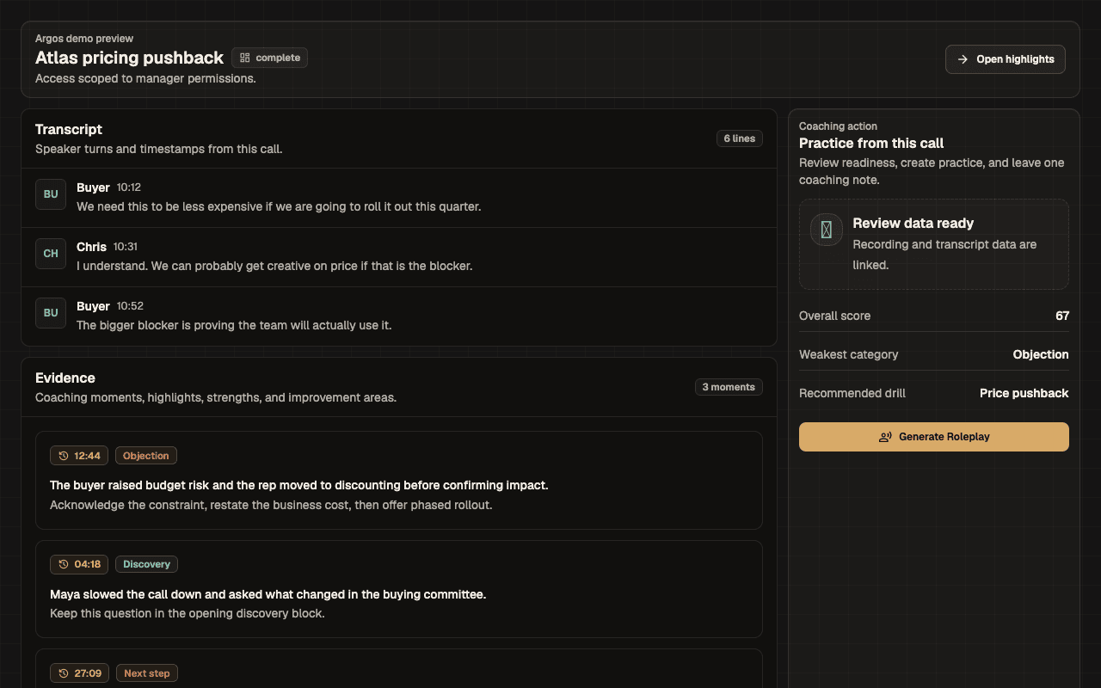Click the 3 moments evidence badge

tap(729, 387)
